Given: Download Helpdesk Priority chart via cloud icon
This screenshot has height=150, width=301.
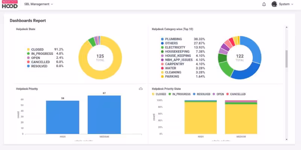Looking at the screenshot, I should point(141,88).
